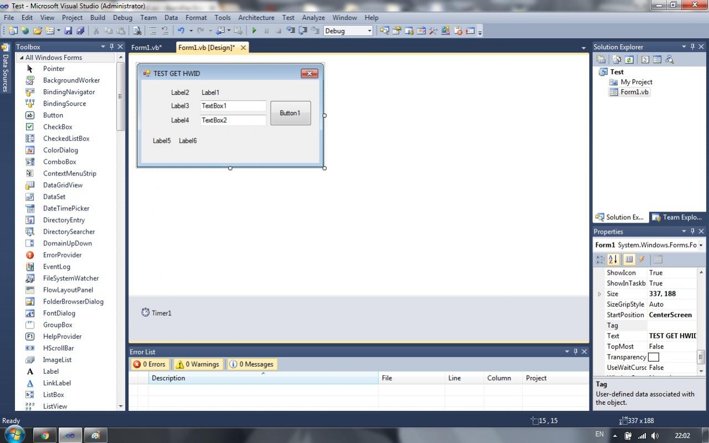Toggle auto-hide pin on Properties panel

(x=692, y=231)
